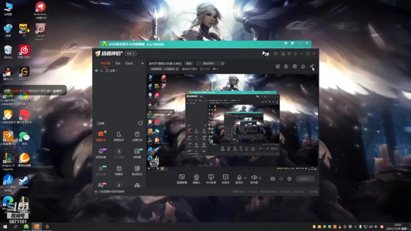Open the feedback message icon in title bar
Image resolution: width=411 pixels, height=231 pixels.
(x=275, y=54)
